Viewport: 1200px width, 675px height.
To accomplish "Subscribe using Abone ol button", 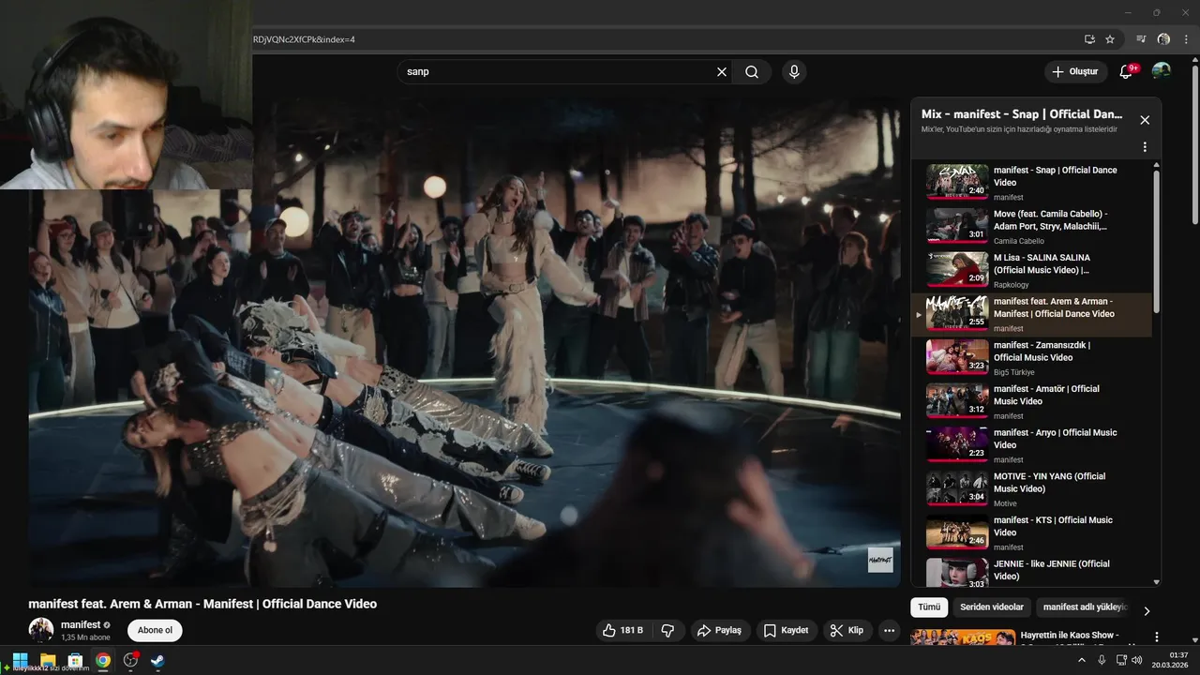I will [x=155, y=630].
